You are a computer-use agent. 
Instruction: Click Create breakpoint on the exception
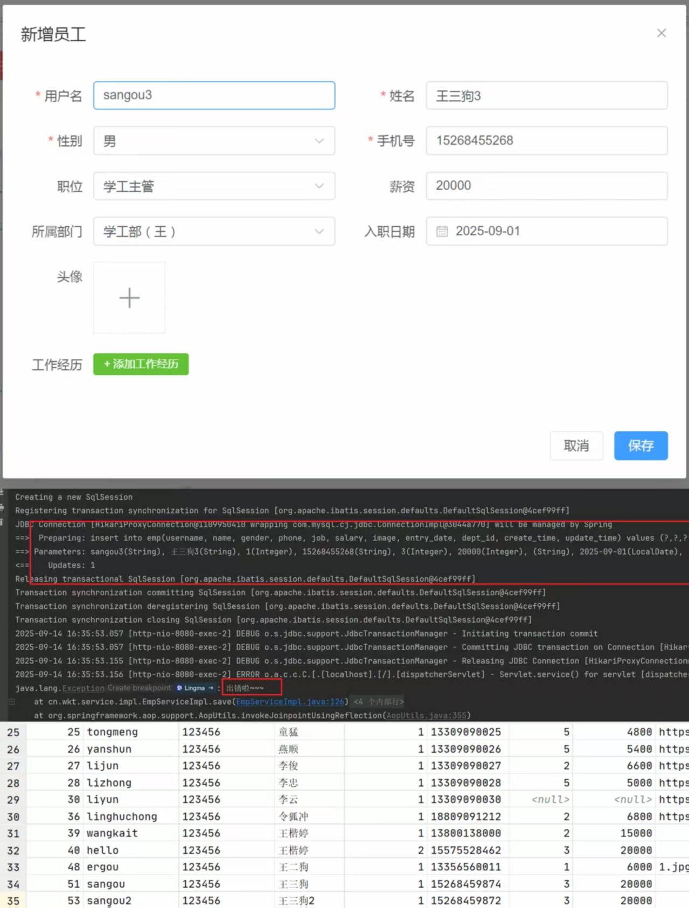(x=138, y=688)
